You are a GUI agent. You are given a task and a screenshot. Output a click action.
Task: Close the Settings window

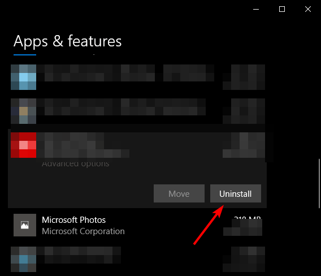click(x=308, y=9)
